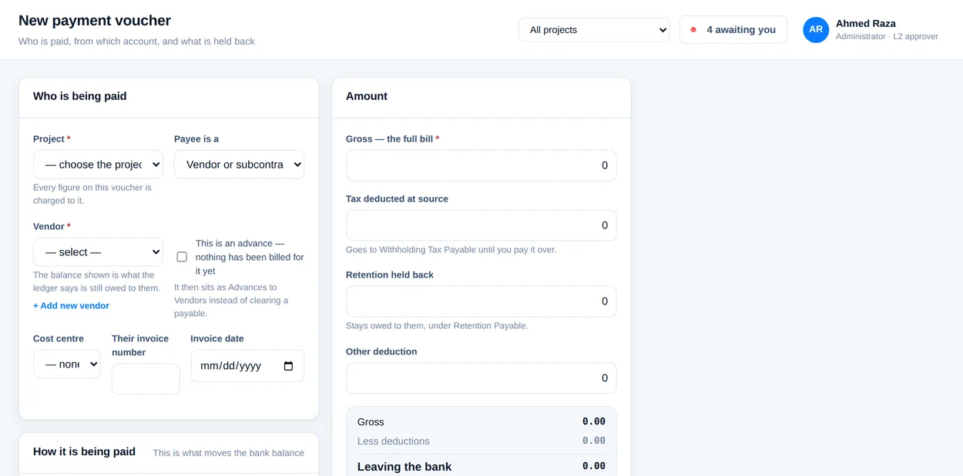Click the Add new vendor link
The image size is (963, 476).
coord(71,305)
